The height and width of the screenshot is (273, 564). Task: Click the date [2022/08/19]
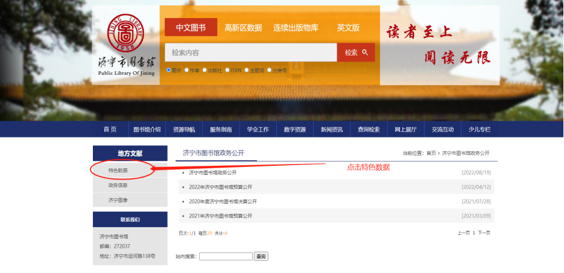coord(477,173)
